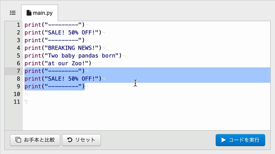This screenshot has width=275, height=154.
Task: Click line number 4 in gutter
Action: point(18,48)
